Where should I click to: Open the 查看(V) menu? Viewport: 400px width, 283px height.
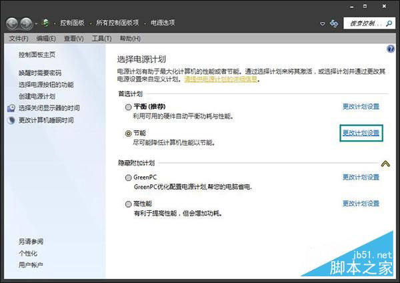pyautogui.click(x=74, y=39)
